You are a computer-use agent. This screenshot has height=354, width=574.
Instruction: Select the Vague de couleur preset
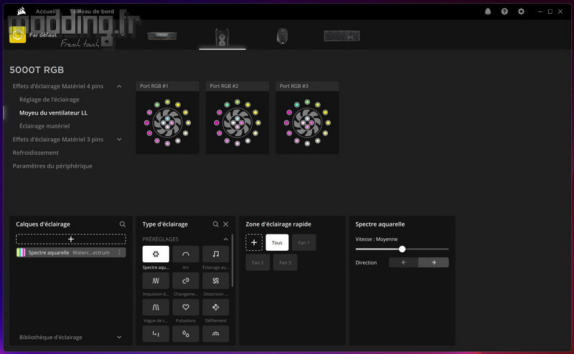pyautogui.click(x=156, y=307)
